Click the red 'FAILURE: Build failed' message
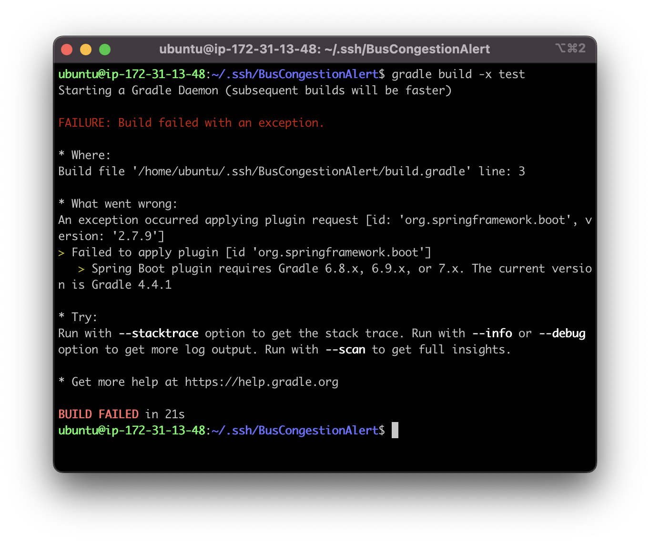The height and width of the screenshot is (543, 650). click(191, 123)
